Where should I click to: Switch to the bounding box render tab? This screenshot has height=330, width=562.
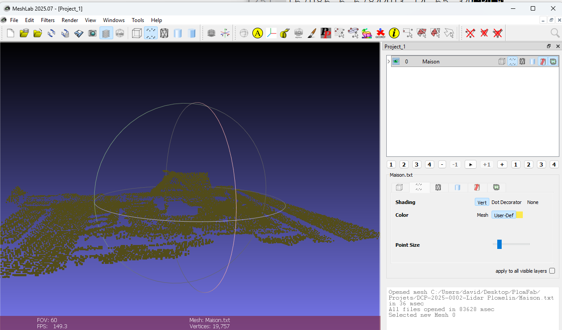[x=399, y=187]
